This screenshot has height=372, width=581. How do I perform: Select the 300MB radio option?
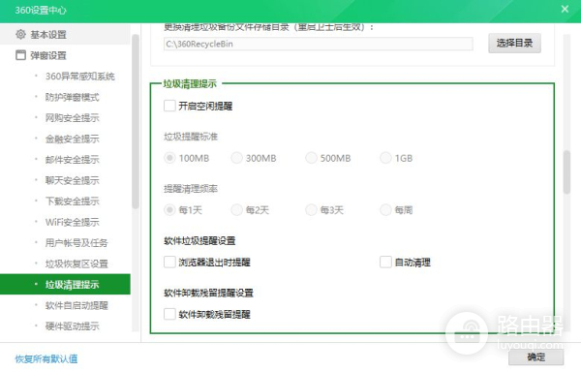pos(237,158)
